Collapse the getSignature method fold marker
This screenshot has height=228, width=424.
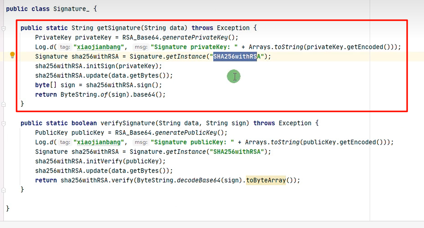coord(4,28)
